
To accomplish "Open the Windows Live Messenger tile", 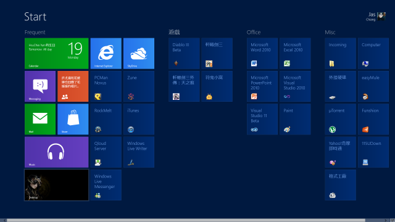I will pos(106,185).
